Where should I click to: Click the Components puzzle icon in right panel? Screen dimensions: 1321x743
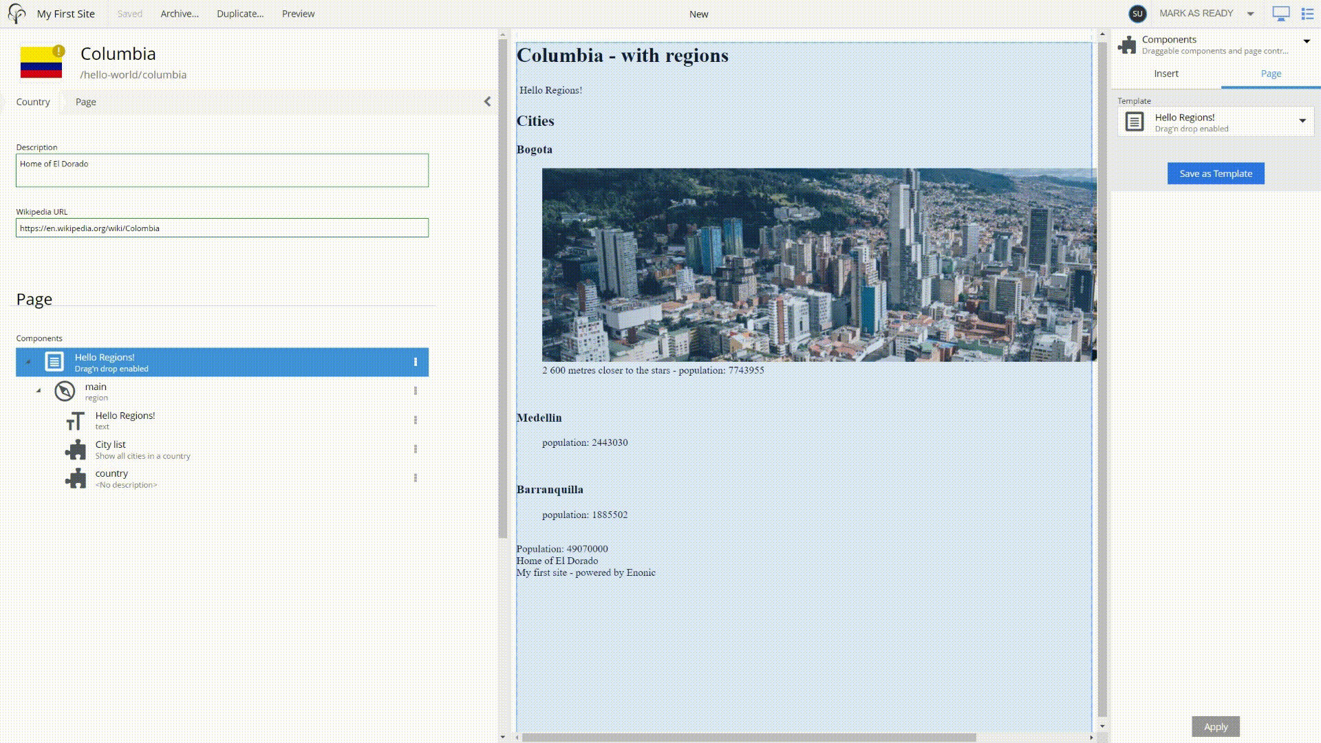1128,44
